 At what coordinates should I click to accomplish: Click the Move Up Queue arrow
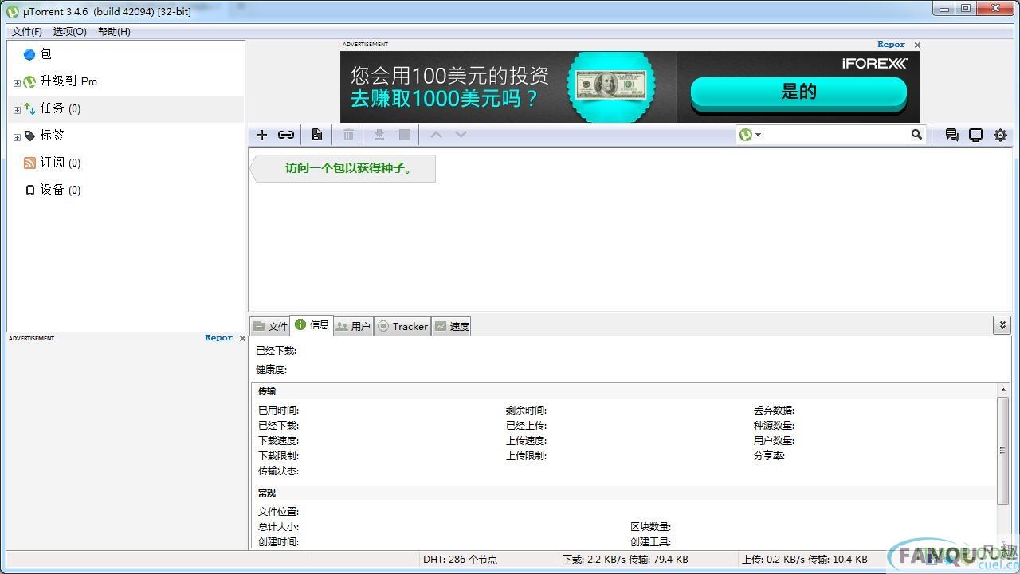tap(436, 134)
